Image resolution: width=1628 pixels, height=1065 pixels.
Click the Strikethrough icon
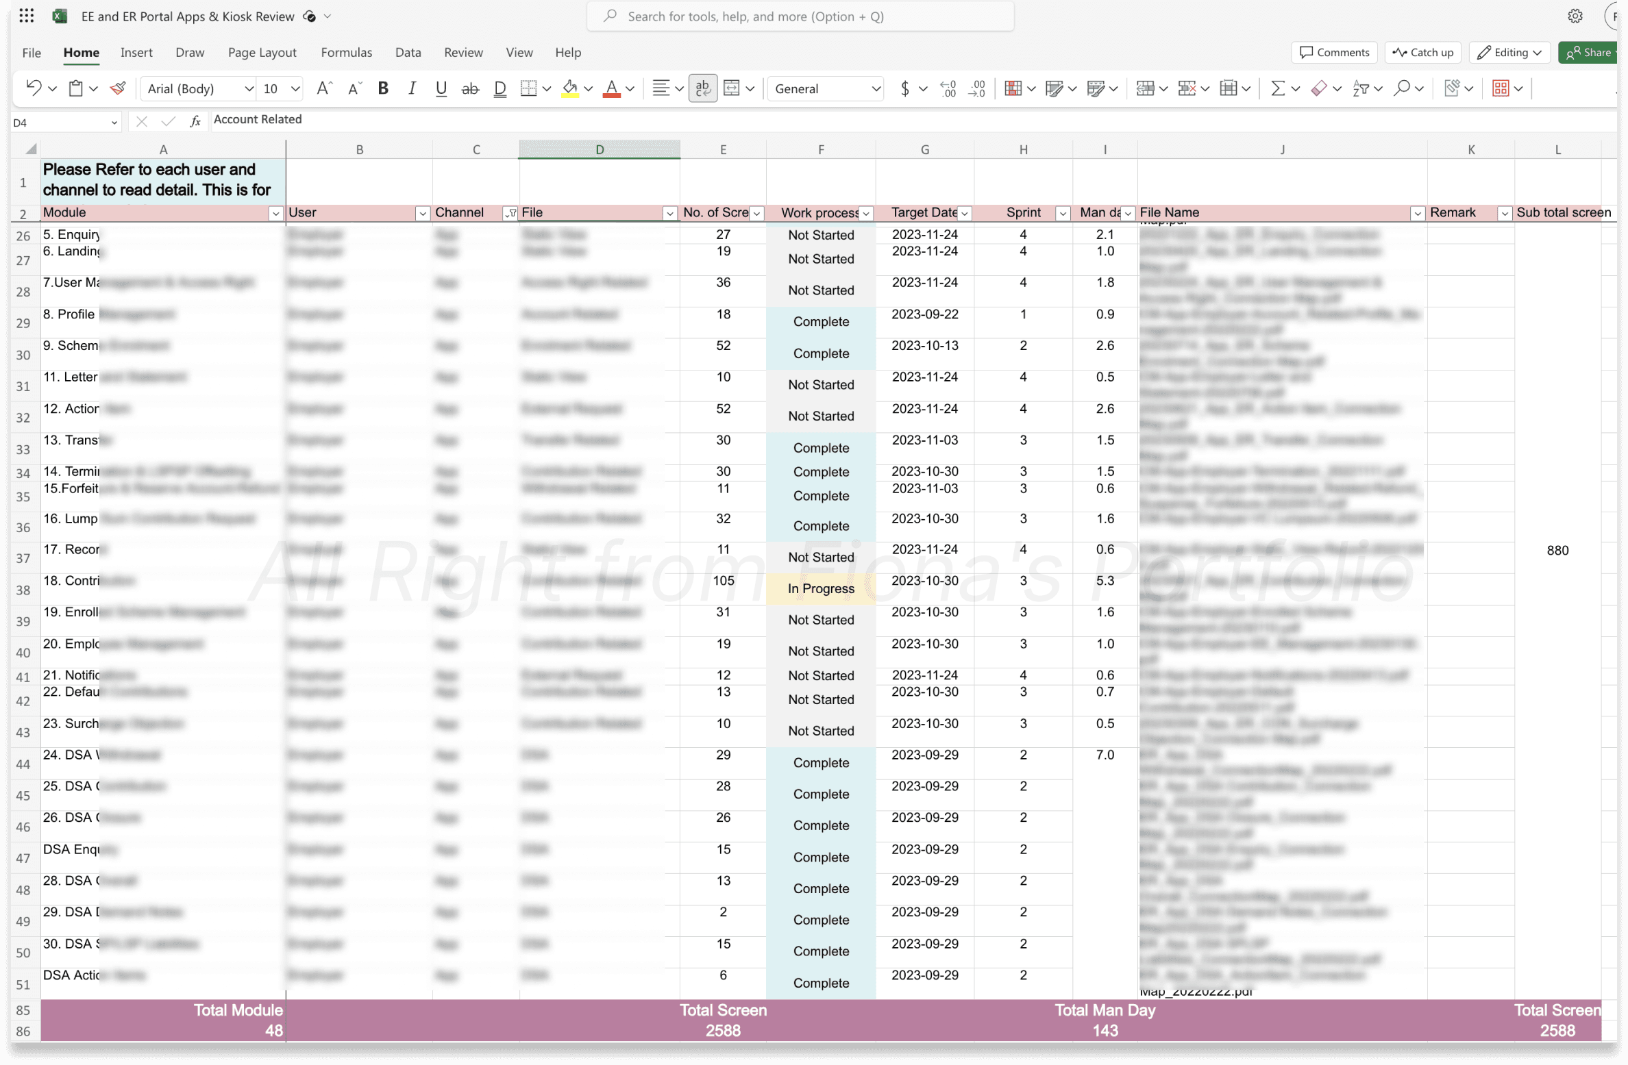click(470, 88)
